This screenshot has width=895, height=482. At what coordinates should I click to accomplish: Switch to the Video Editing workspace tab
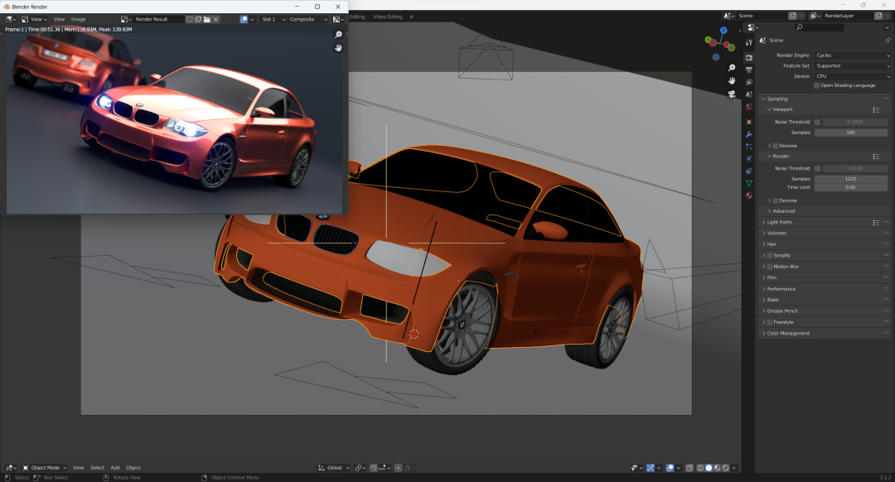(388, 17)
